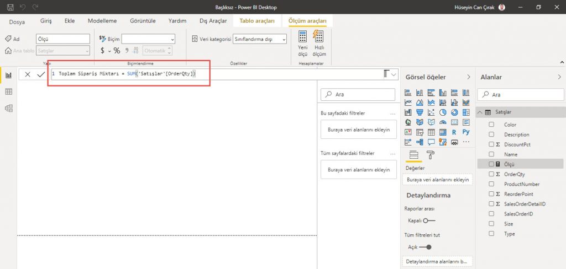Select the stacked column chart visual

[x=420, y=93]
